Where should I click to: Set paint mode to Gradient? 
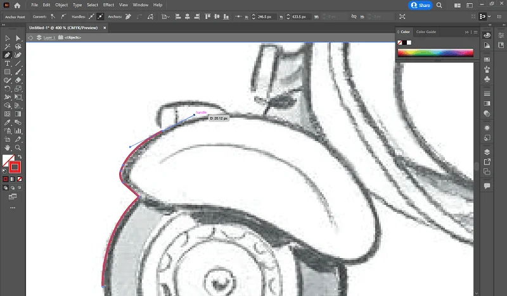pyautogui.click(x=13, y=179)
